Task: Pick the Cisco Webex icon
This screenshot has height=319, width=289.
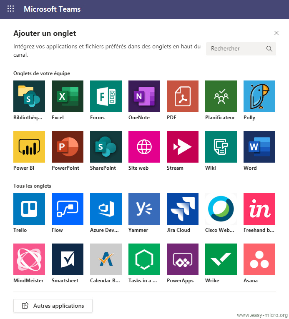Action: [221, 209]
